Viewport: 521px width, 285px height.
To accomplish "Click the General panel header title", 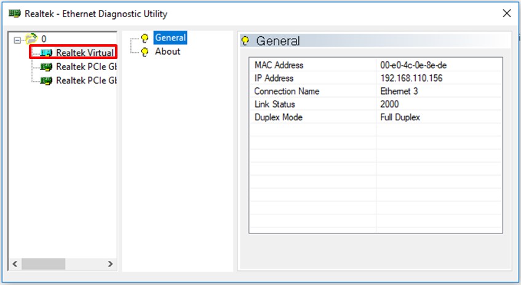I will (x=278, y=41).
